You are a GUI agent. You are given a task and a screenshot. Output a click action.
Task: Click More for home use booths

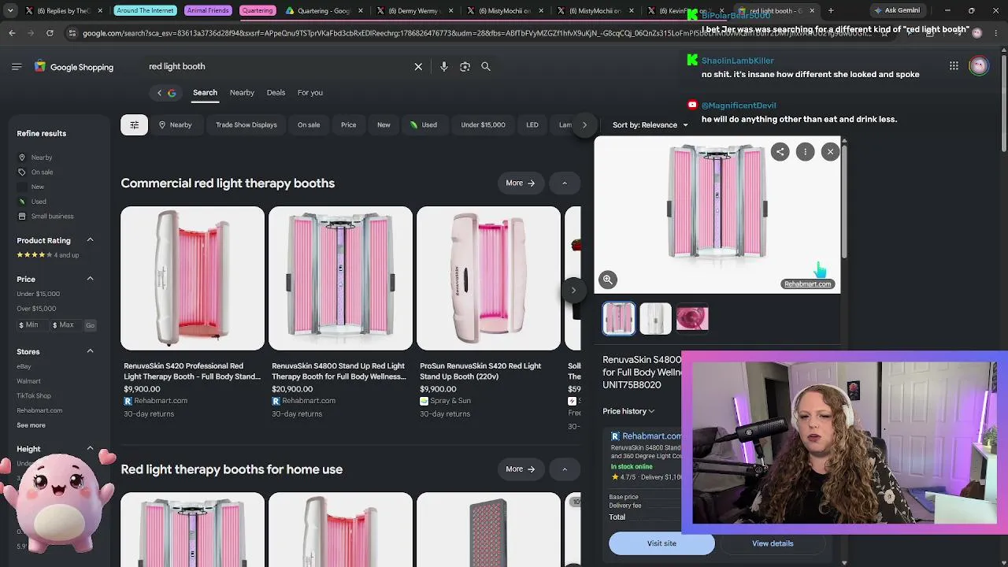521,469
